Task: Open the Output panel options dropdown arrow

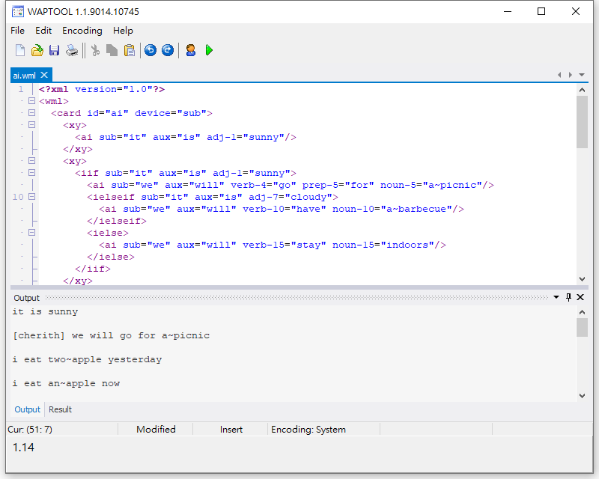Action: point(556,297)
